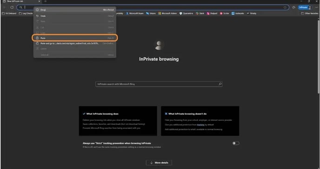Open the Intune bookmark
This screenshot has width=320, height=169.
151,13
